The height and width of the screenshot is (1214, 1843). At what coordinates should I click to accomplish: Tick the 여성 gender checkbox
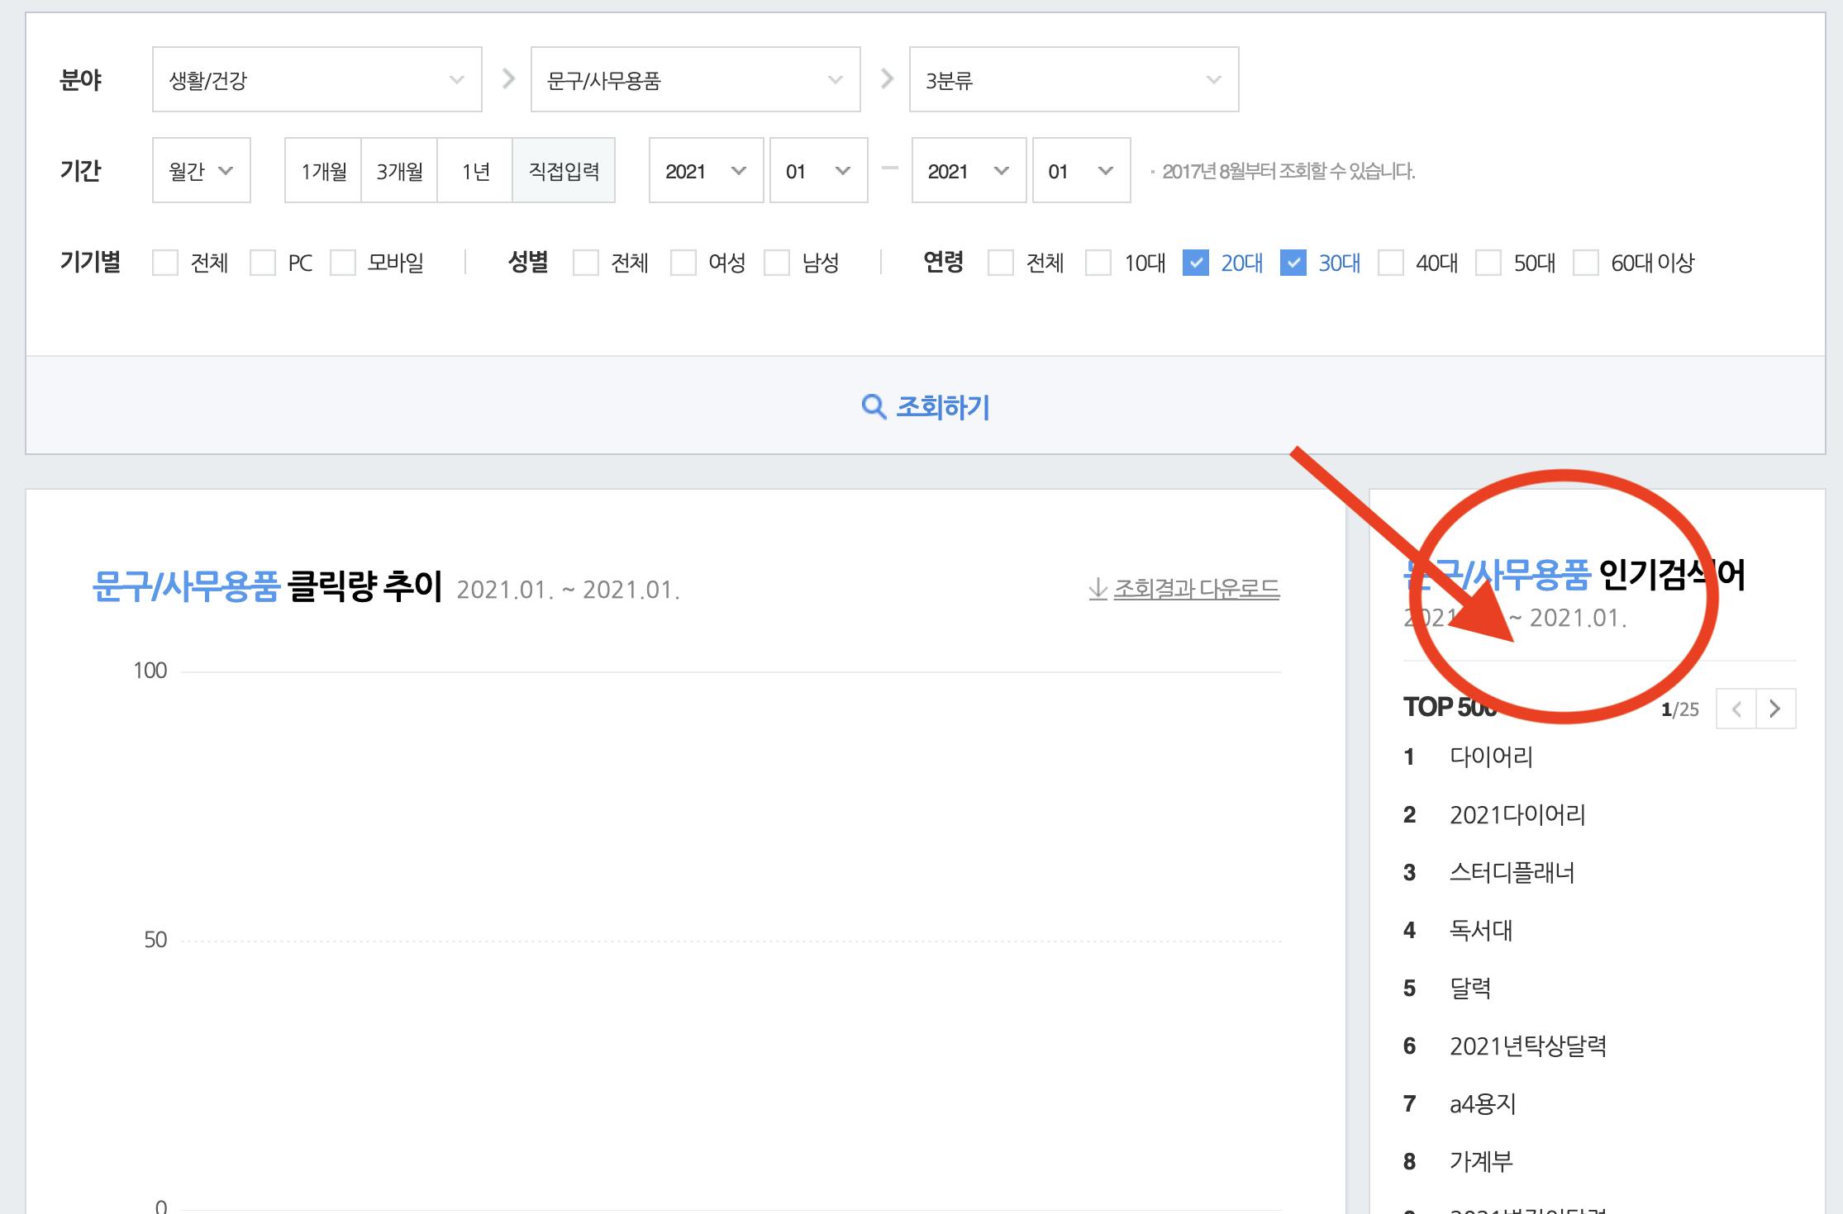pos(683,263)
